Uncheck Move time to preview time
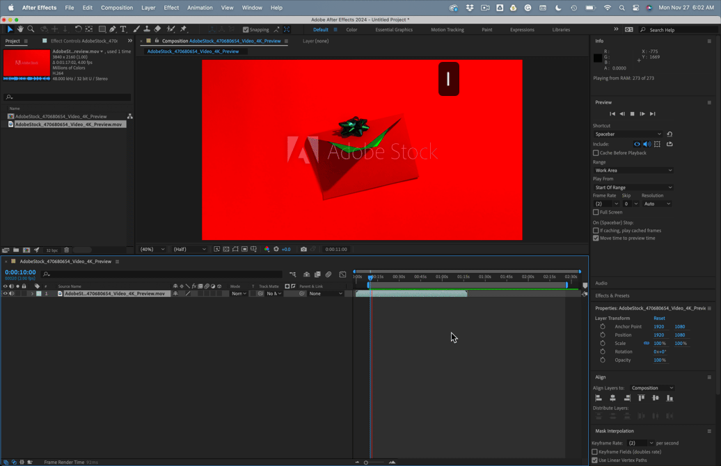The image size is (721, 466). 596,238
